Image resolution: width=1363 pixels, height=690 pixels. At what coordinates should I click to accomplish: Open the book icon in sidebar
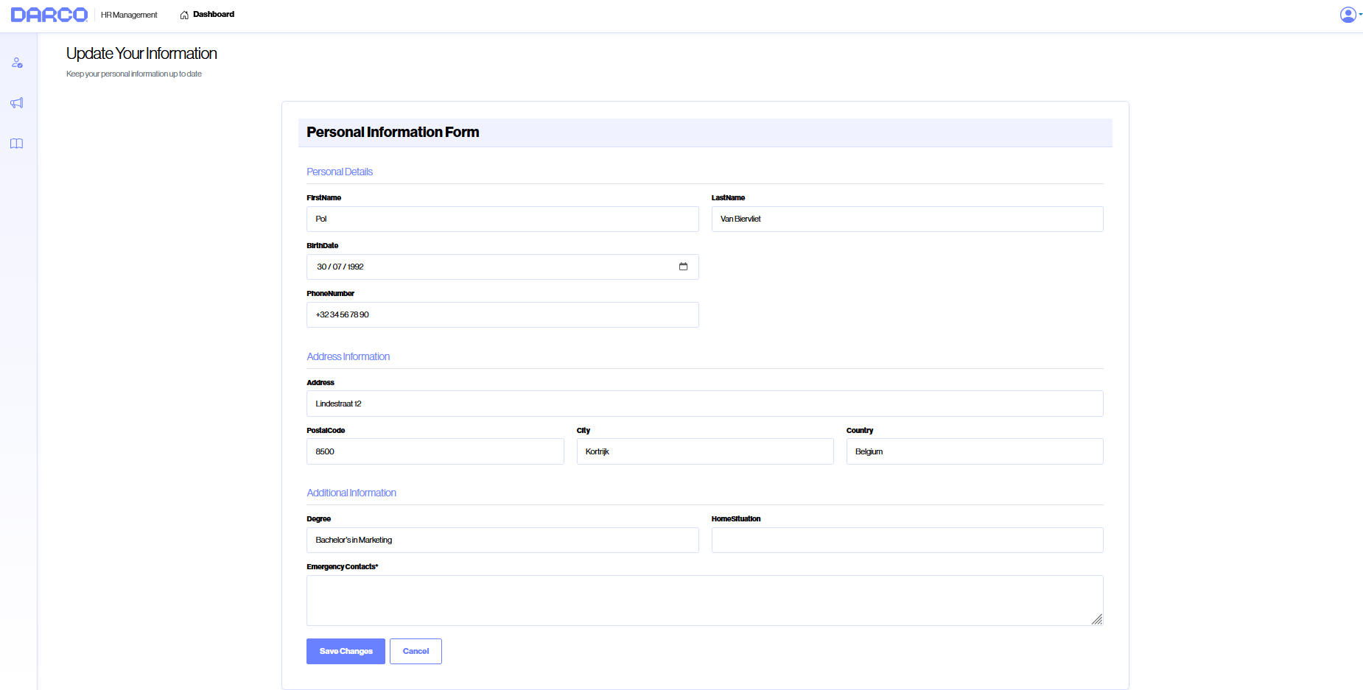click(x=17, y=144)
